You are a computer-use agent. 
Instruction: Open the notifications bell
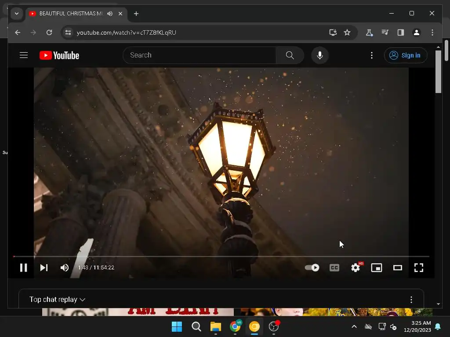coord(438,326)
